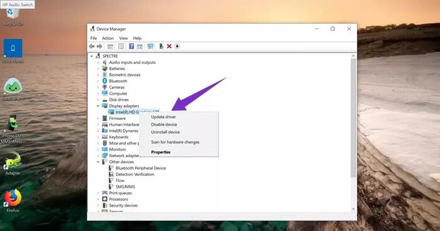
Task: Expand the Cameras category arrow
Action: 98,87
